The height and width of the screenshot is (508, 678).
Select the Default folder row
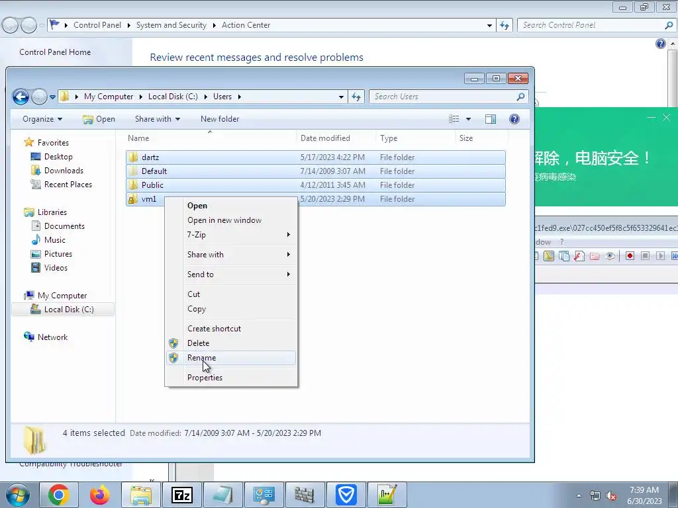(x=316, y=171)
